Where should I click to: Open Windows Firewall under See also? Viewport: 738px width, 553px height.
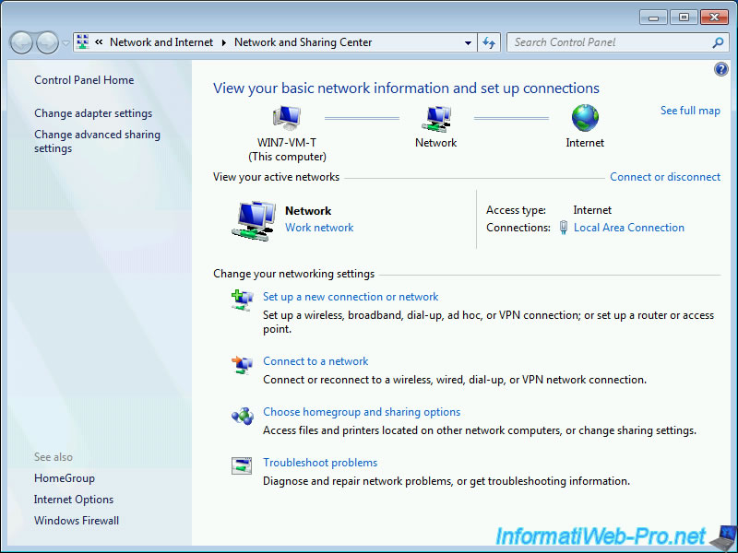(77, 521)
